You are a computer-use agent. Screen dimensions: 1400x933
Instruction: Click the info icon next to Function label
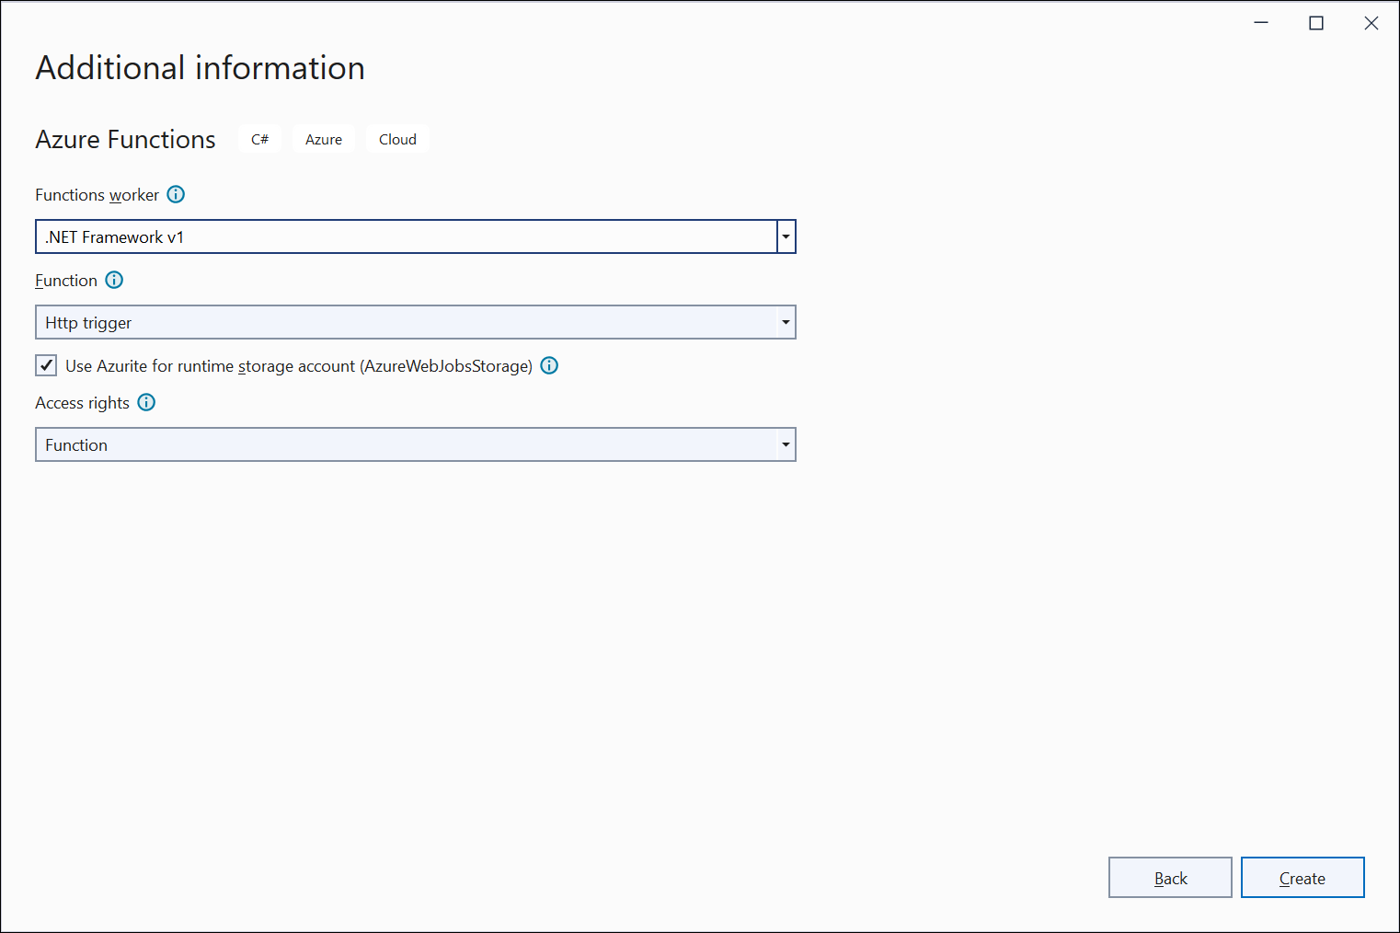tap(114, 280)
